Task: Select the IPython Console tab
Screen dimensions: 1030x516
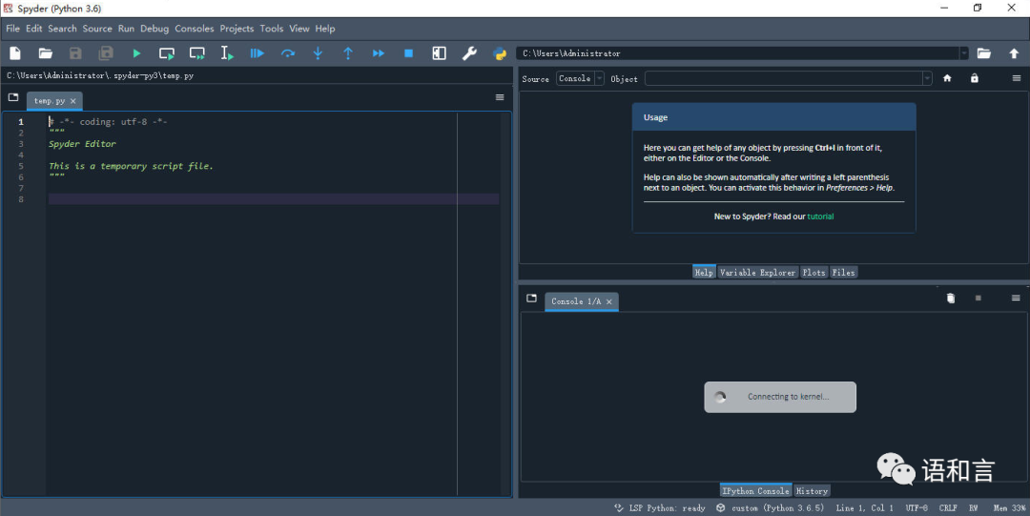Action: point(755,491)
